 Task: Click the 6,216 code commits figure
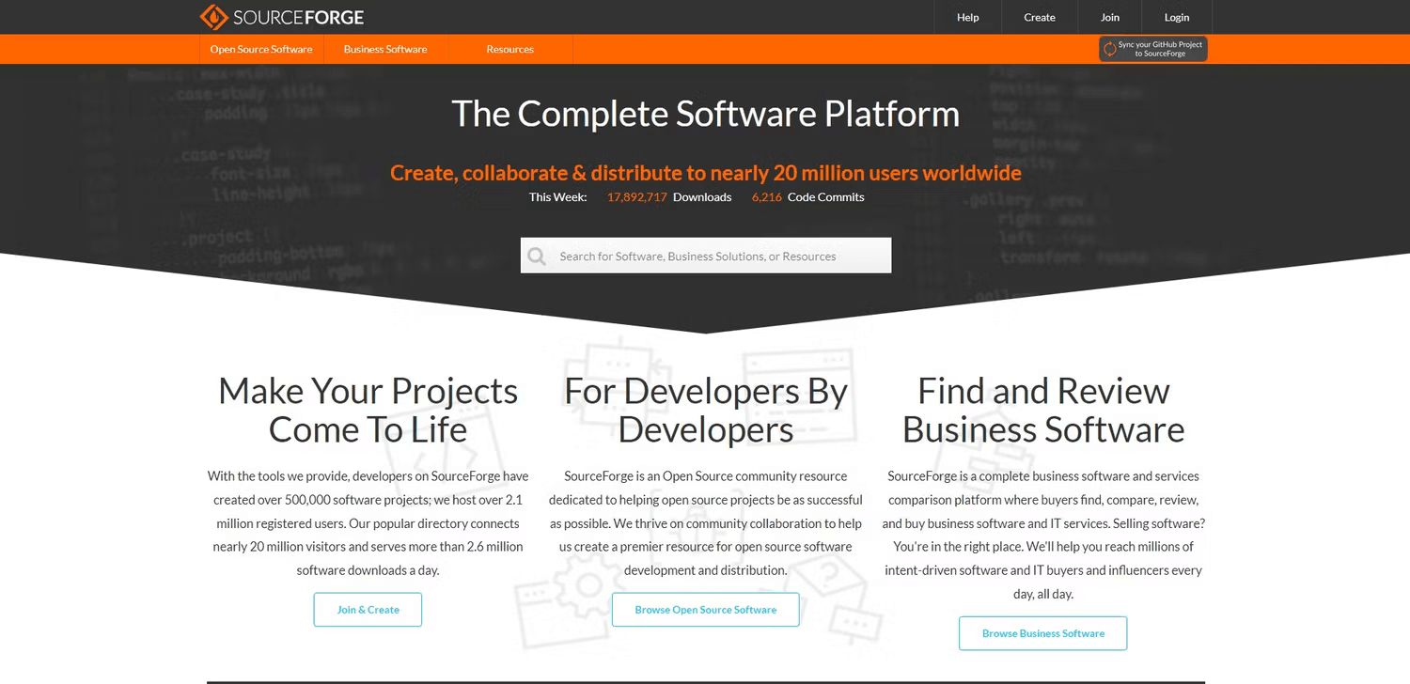766,197
